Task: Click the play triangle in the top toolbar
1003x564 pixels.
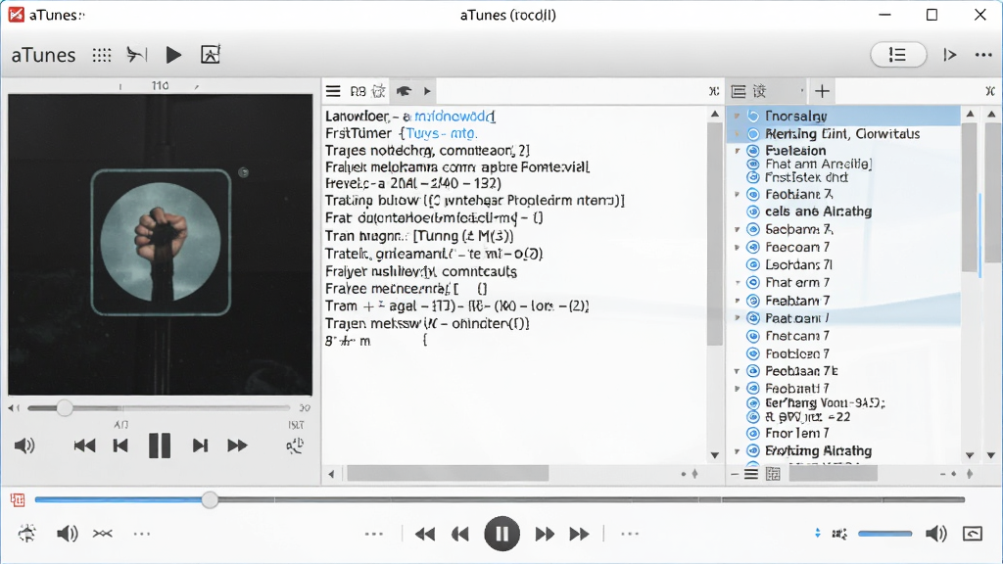Action: click(x=173, y=55)
